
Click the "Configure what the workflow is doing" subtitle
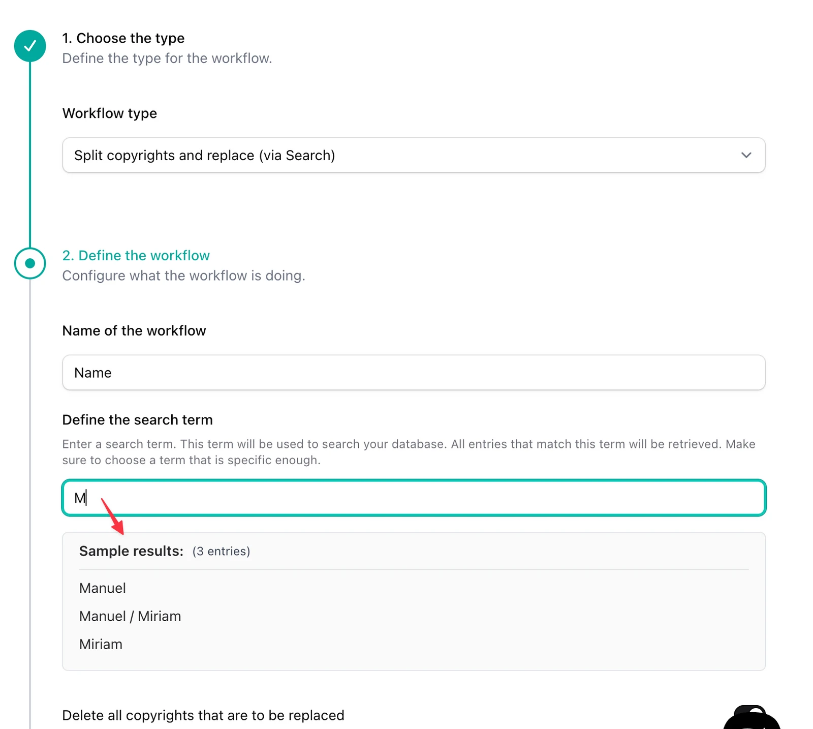tap(183, 276)
